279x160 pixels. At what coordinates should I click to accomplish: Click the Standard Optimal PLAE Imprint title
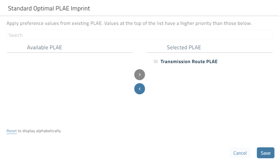pos(49,9)
